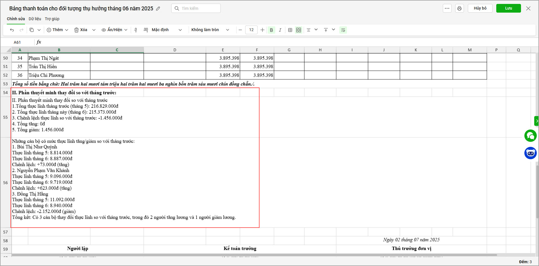Expand the Ẩn/Hiện dropdown
This screenshot has height=266, width=539.
[x=114, y=30]
